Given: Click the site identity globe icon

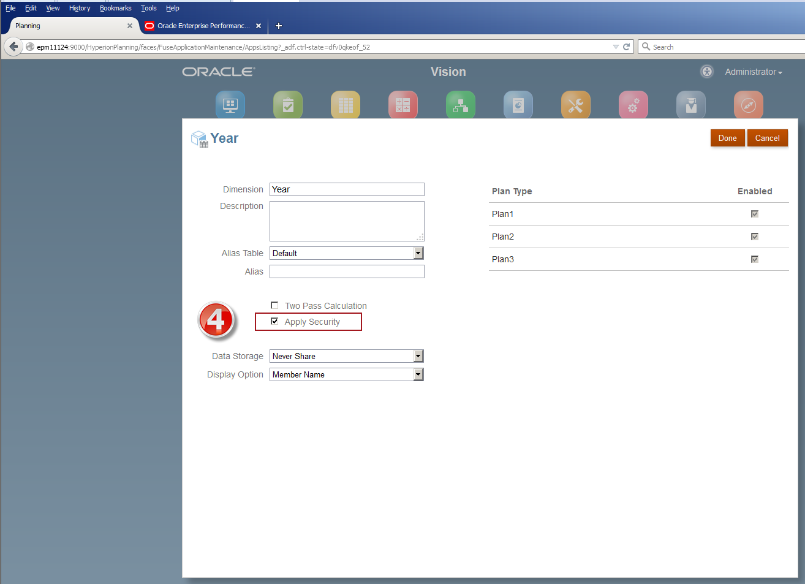Looking at the screenshot, I should click(29, 47).
